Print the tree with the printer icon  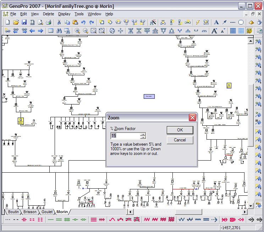(49, 22)
